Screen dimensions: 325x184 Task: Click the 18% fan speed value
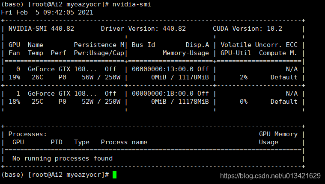point(15,102)
